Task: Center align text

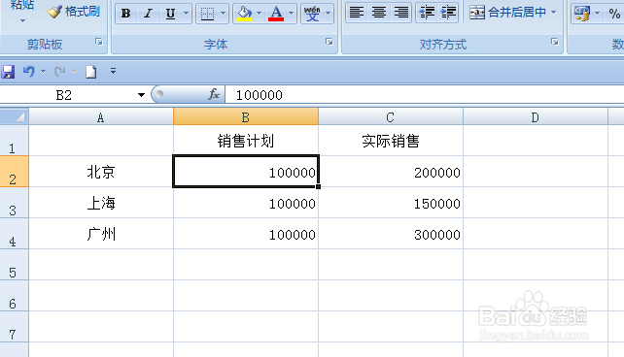Action: point(379,13)
